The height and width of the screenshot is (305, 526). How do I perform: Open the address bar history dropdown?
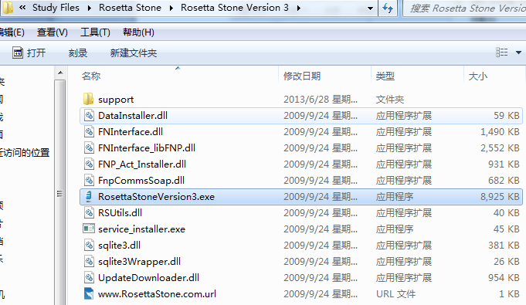[x=370, y=8]
